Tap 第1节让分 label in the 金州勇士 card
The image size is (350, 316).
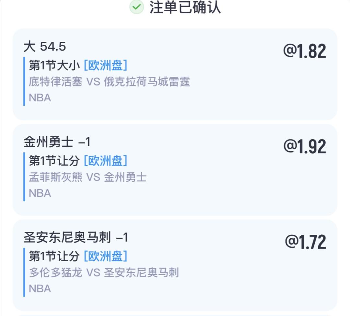pyautogui.click(x=54, y=161)
